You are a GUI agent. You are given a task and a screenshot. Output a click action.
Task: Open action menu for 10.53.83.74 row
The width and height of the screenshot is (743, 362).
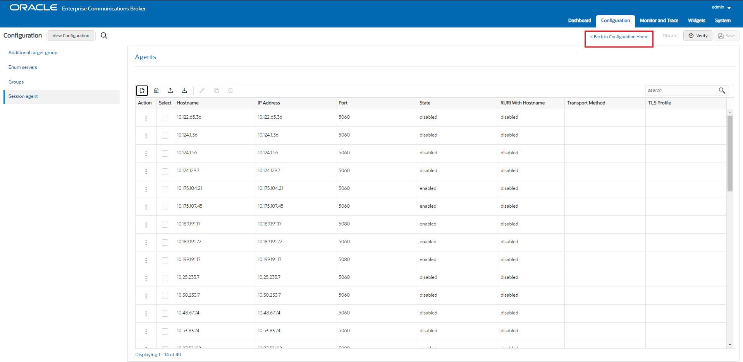146,331
